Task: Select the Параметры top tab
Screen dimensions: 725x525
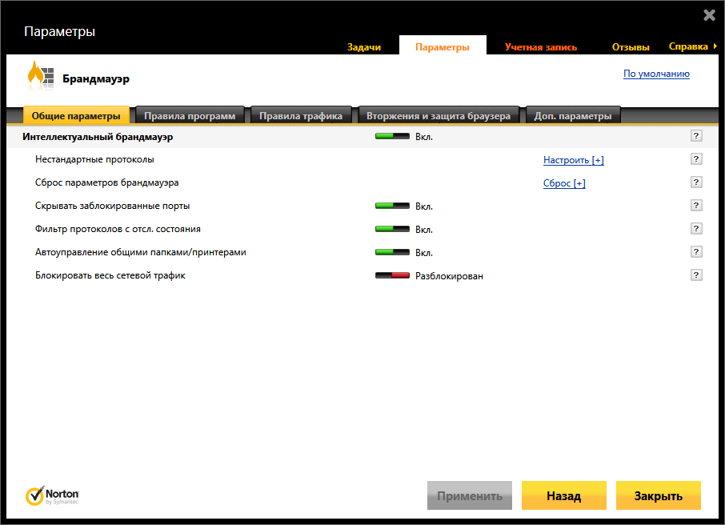Action: (443, 47)
